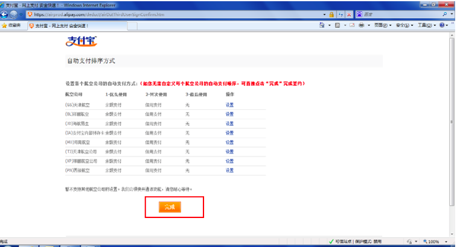The width and height of the screenshot is (457, 247).
Task: Click inside the Baidu search box
Action: point(402,14)
